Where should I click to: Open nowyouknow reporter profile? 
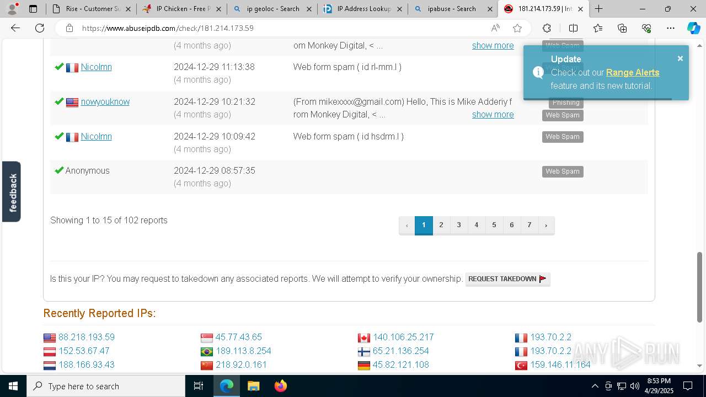click(x=105, y=101)
